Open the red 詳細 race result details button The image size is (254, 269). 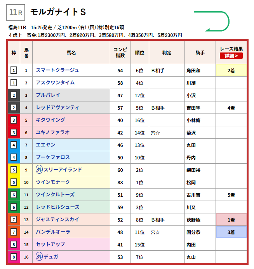point(231,56)
